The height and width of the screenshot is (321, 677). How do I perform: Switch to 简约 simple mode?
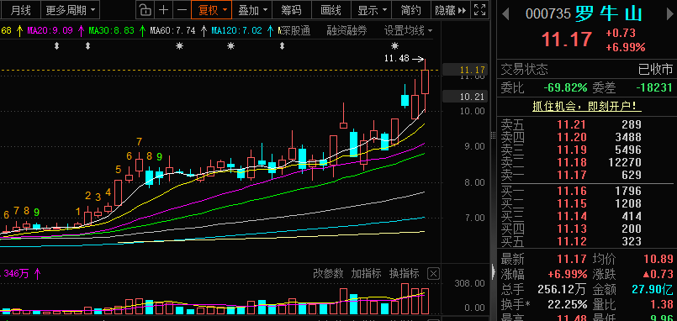[x=410, y=10]
